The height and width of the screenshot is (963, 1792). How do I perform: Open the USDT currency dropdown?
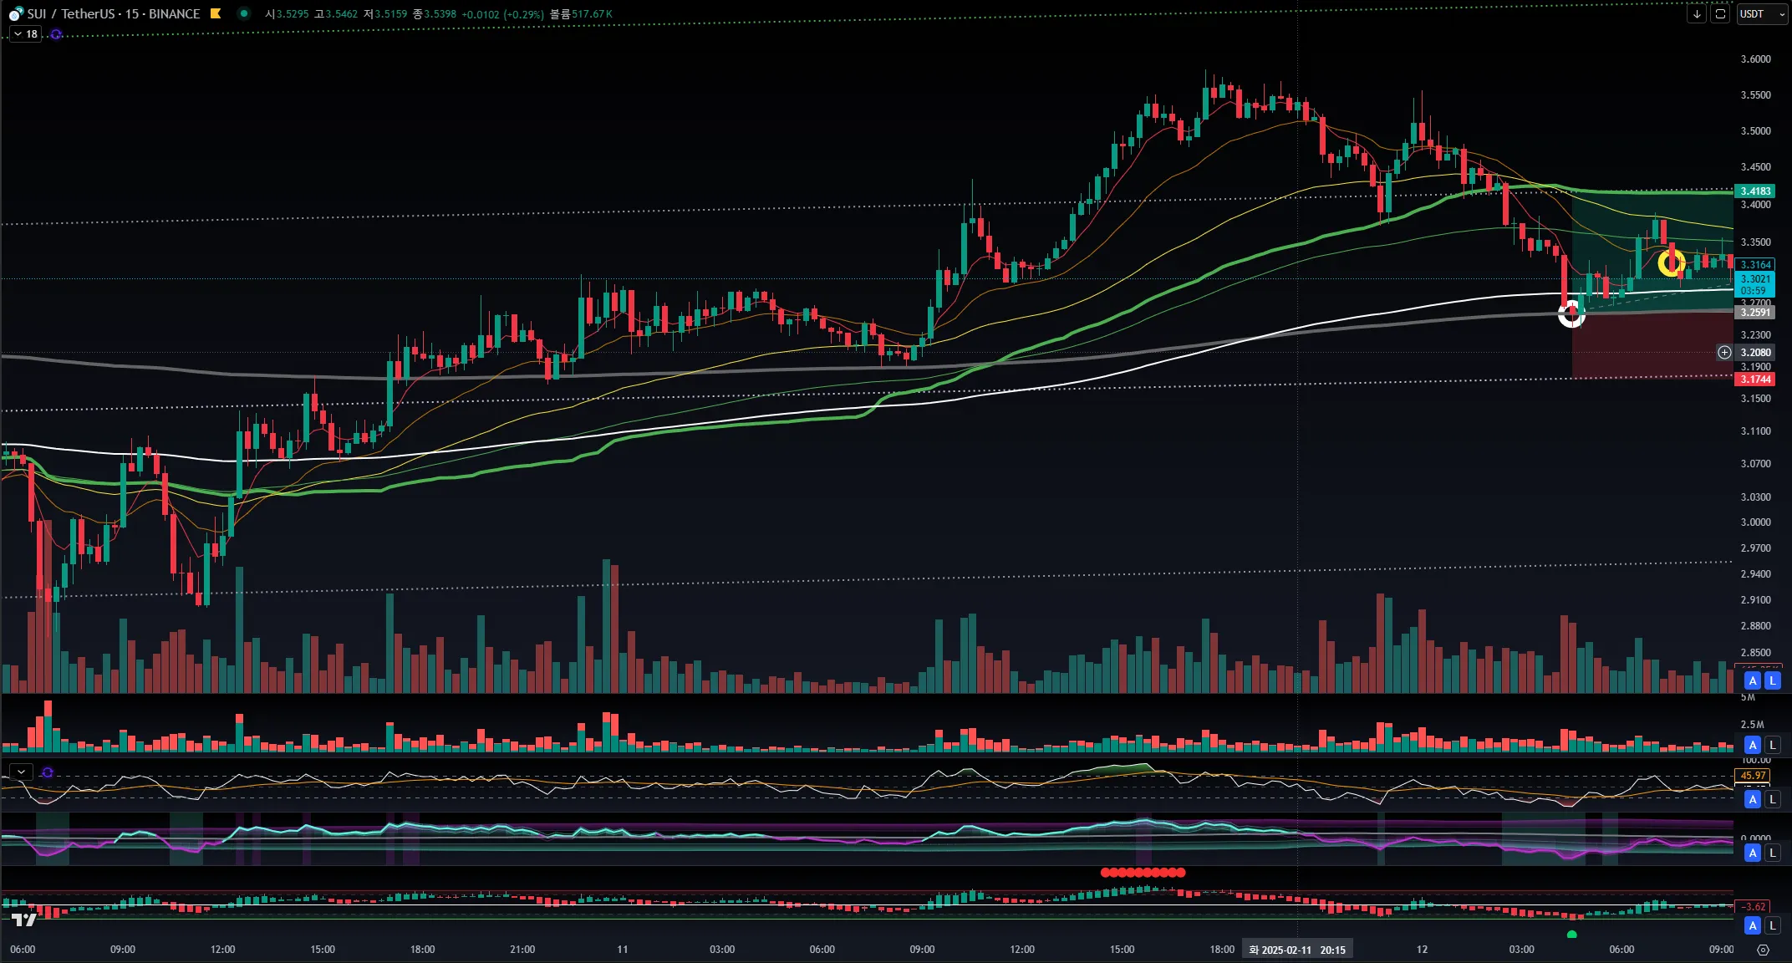tap(1762, 14)
